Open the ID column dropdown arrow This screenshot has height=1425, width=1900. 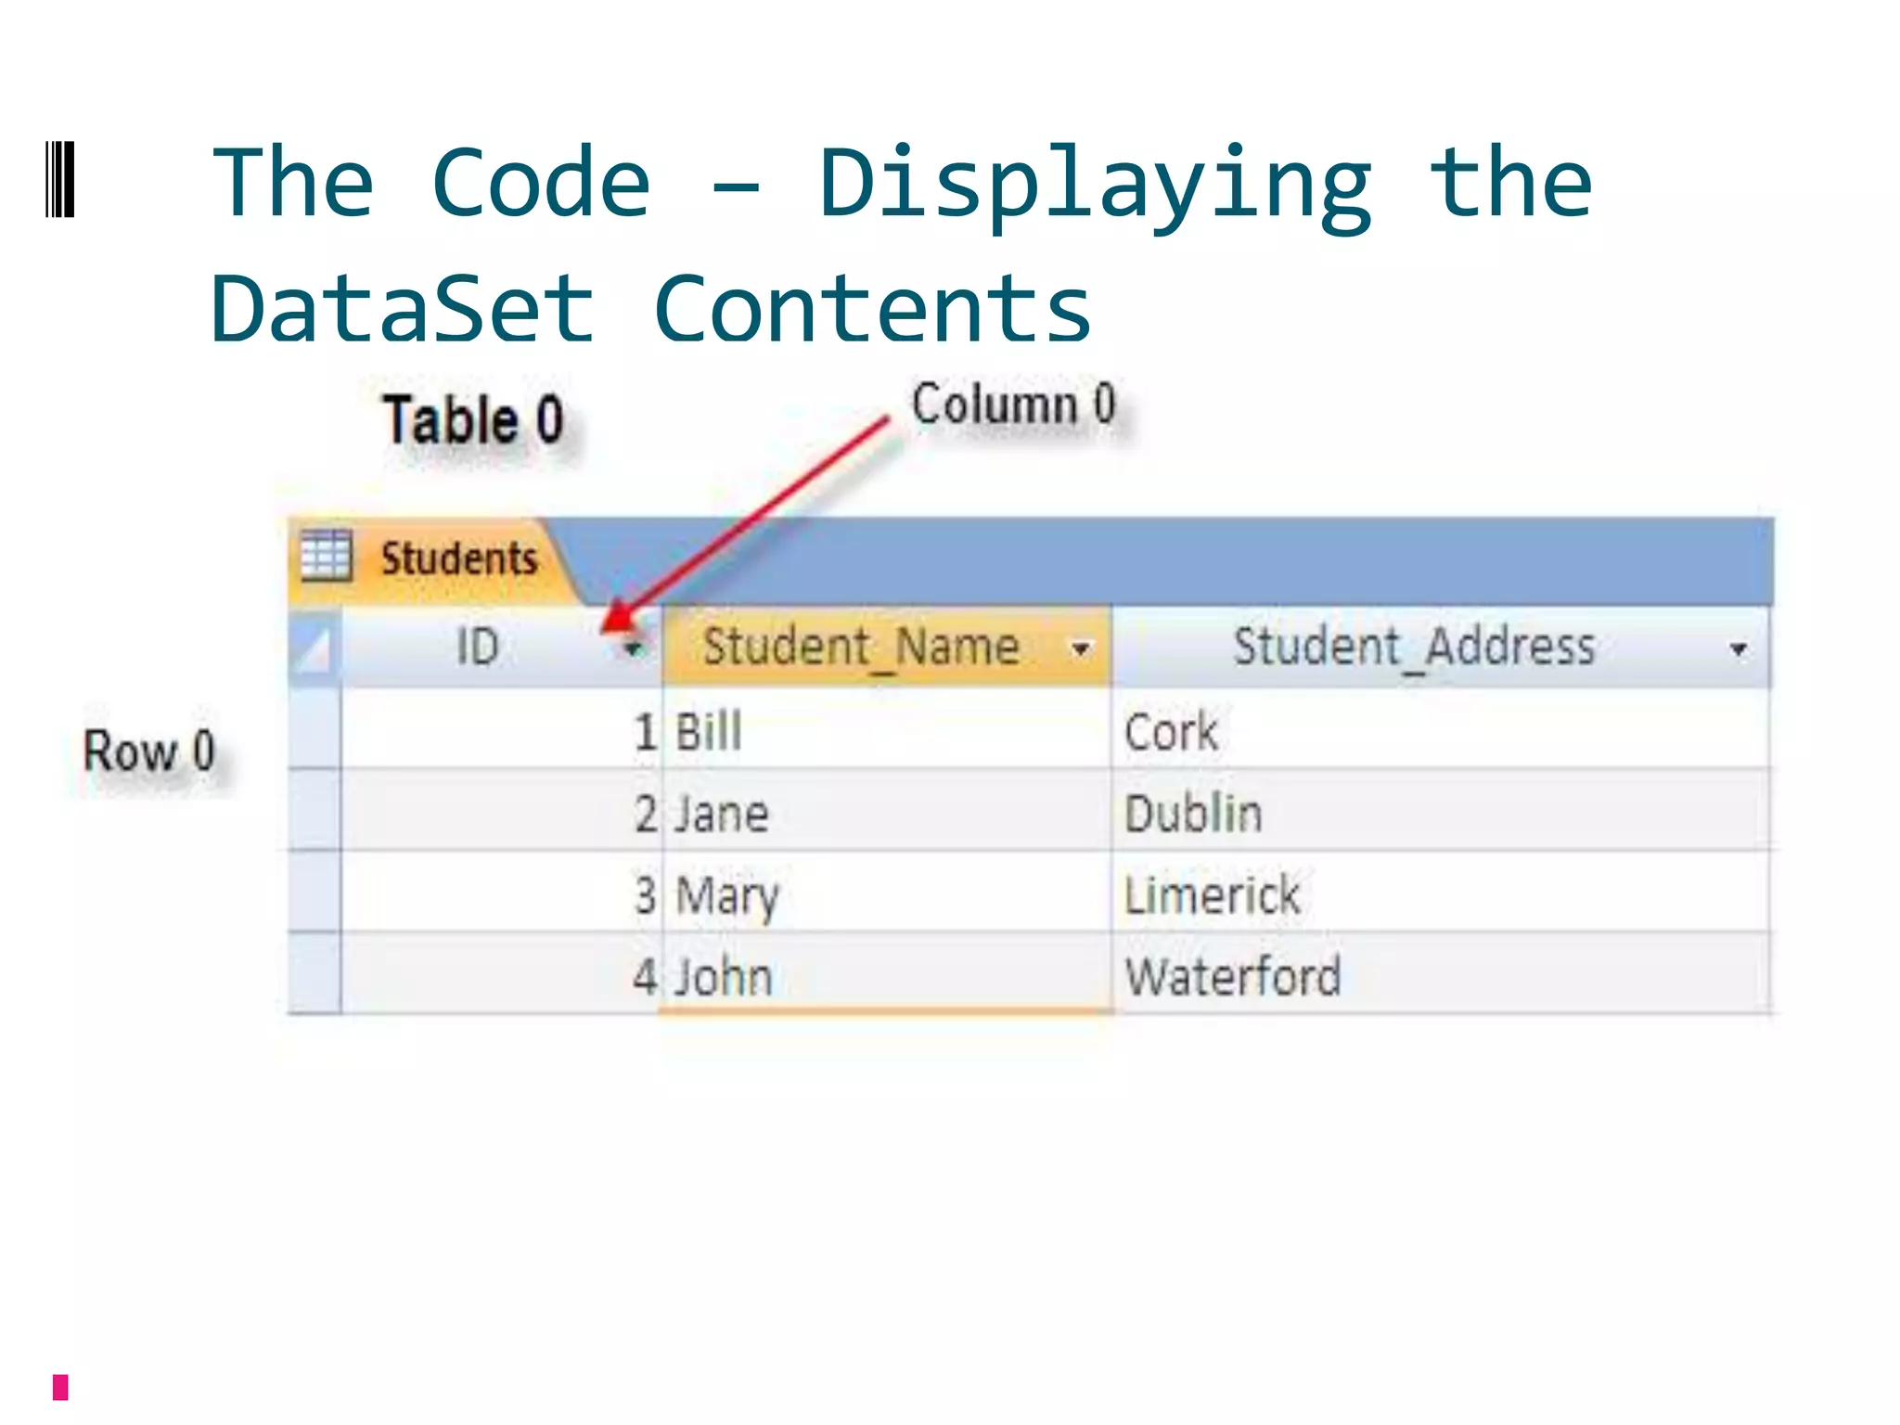click(x=633, y=648)
